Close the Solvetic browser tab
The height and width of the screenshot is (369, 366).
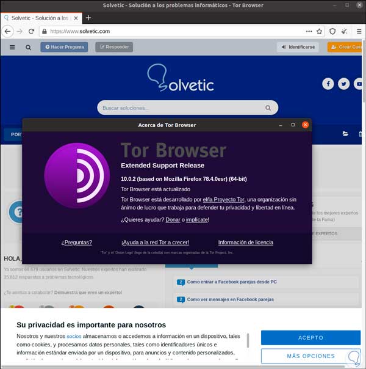[76, 18]
